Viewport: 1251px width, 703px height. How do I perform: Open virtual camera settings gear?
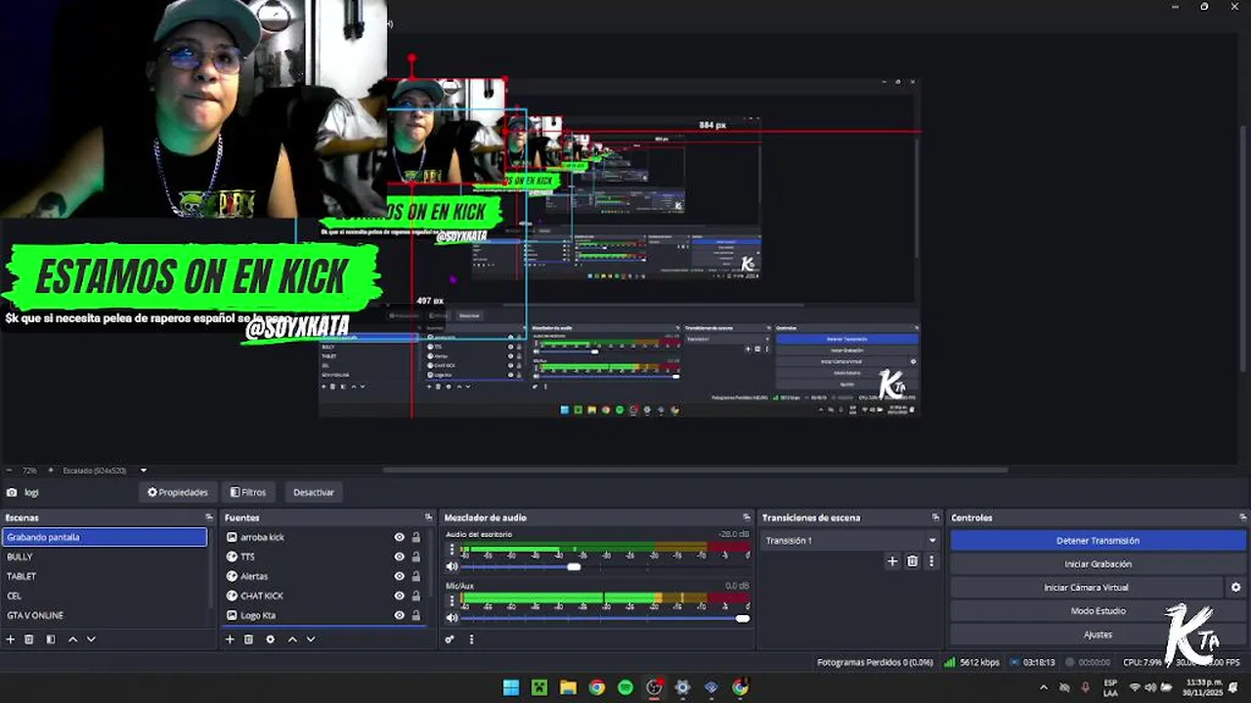[1235, 588]
